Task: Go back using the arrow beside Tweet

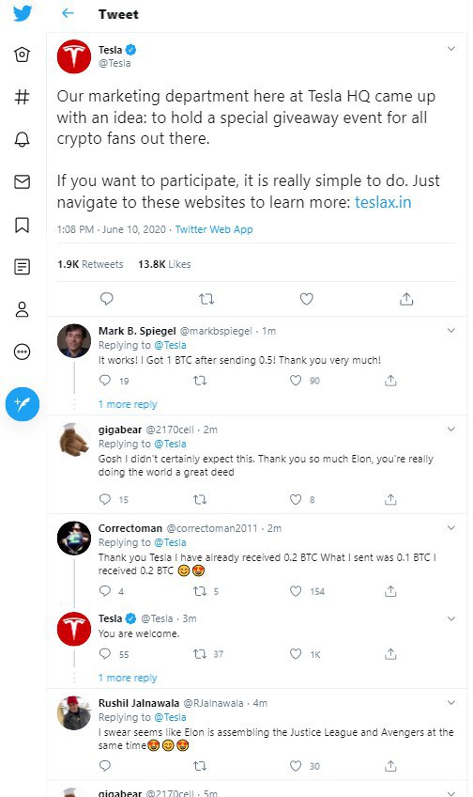Action: click(x=68, y=14)
